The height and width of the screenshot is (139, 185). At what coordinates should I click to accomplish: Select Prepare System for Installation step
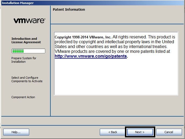coord(24,60)
